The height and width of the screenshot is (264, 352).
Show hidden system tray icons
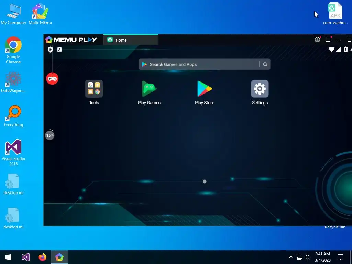point(291,257)
